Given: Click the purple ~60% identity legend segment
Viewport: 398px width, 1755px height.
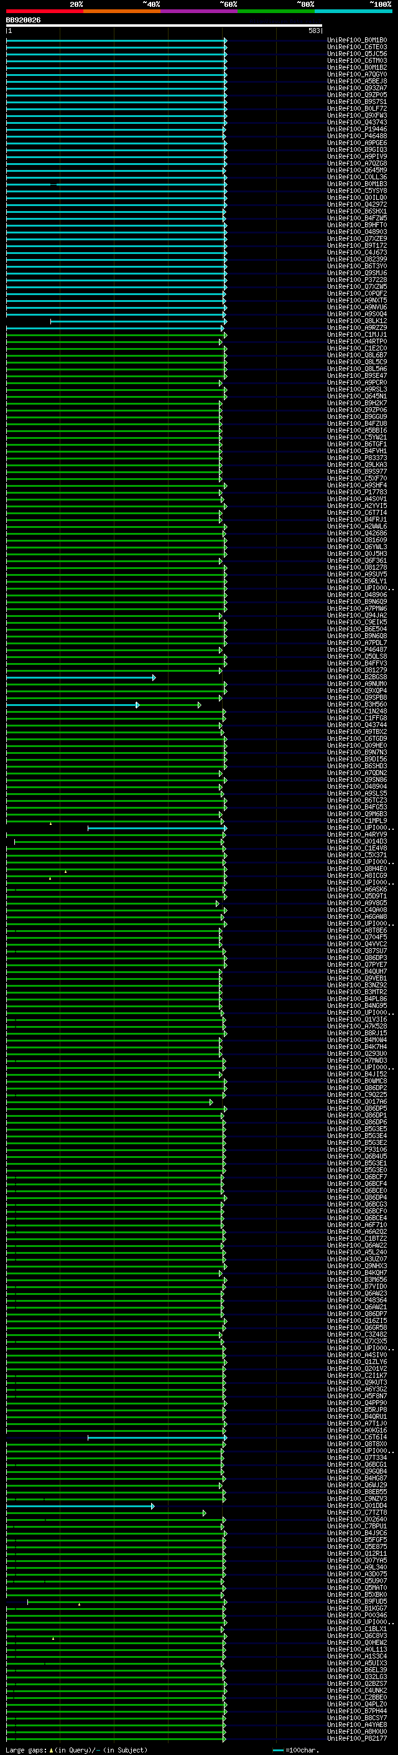Looking at the screenshot, I should click(198, 11).
